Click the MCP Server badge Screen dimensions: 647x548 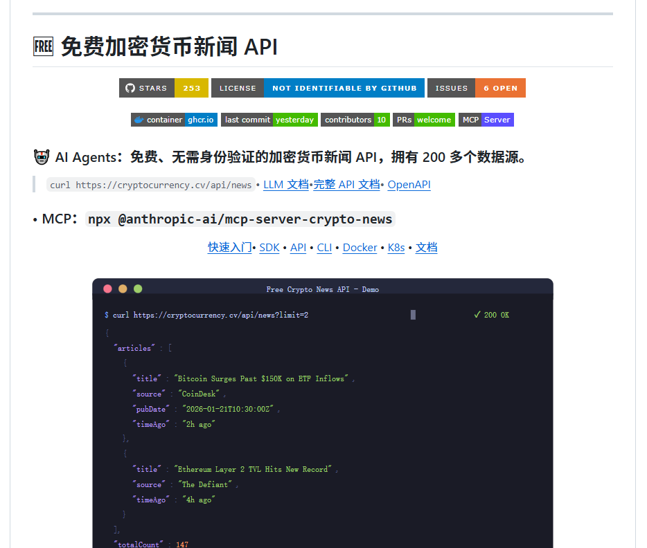pos(486,120)
